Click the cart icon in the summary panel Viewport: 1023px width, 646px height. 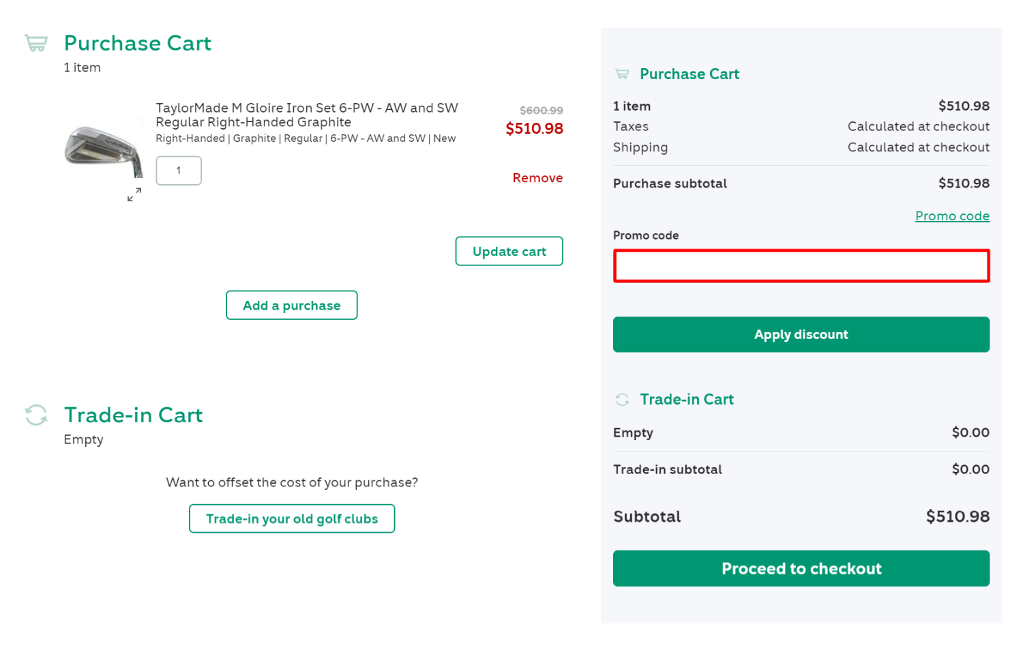(621, 74)
